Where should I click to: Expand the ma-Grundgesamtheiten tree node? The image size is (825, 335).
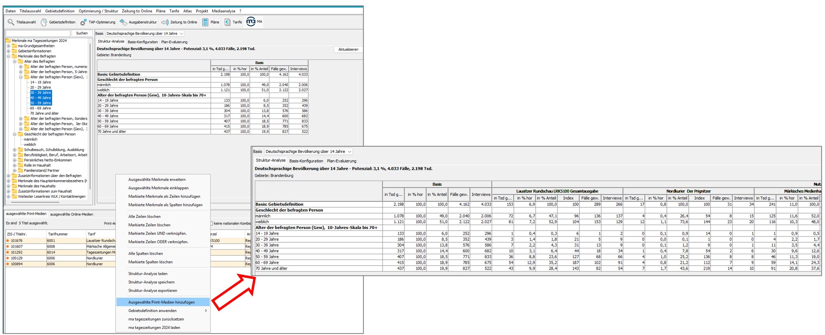pos(8,46)
